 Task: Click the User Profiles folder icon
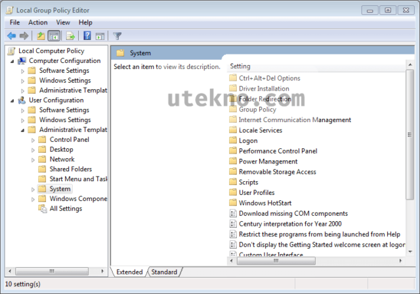pyautogui.click(x=233, y=192)
